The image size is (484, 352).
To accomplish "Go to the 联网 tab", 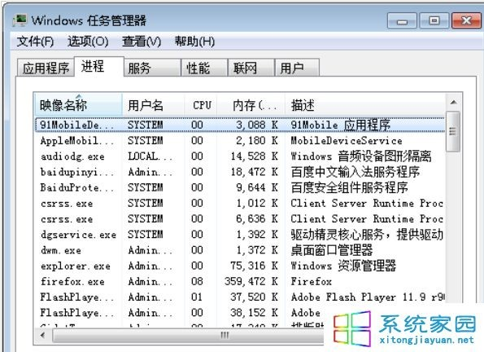I will coord(251,68).
